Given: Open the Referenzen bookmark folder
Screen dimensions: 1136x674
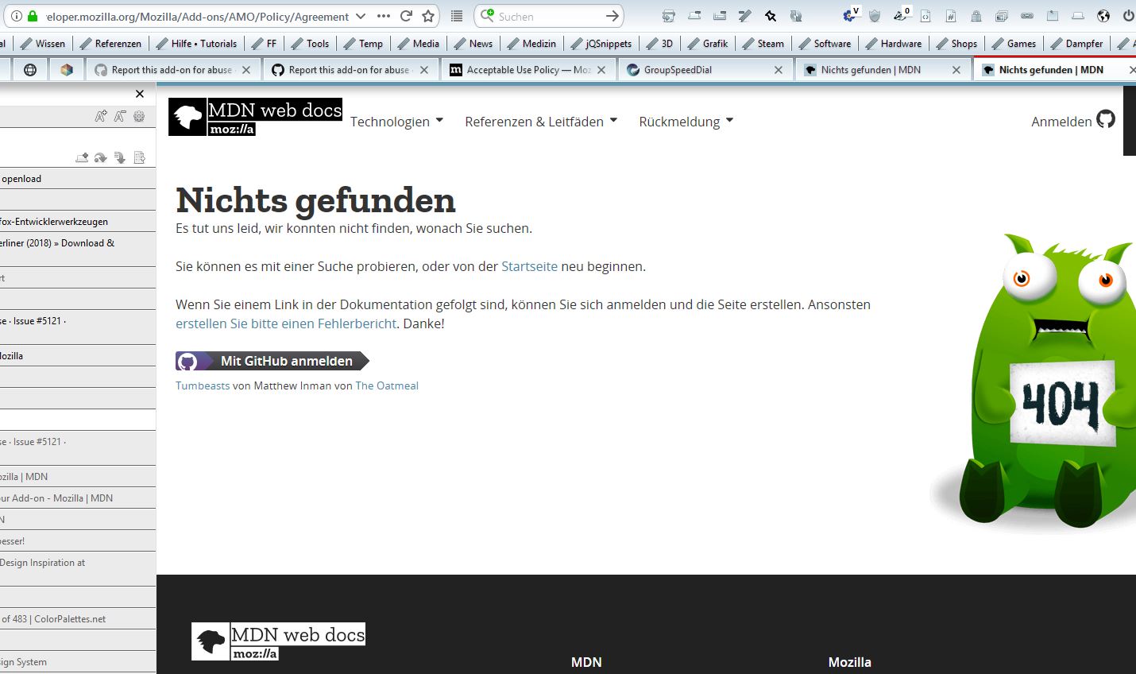Looking at the screenshot, I should point(110,44).
